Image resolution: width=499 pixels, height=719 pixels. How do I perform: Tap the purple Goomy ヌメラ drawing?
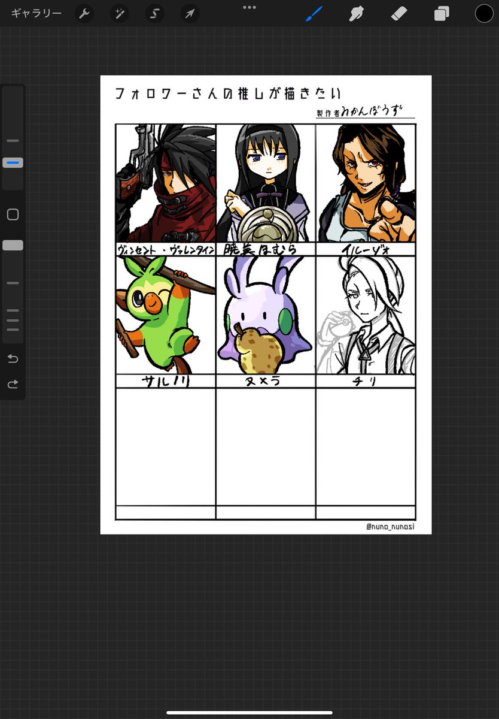(266, 315)
